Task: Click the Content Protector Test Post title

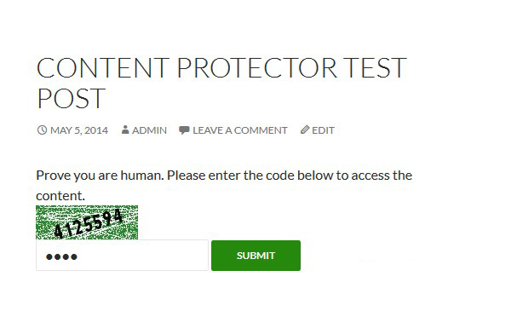Action: pos(221,83)
